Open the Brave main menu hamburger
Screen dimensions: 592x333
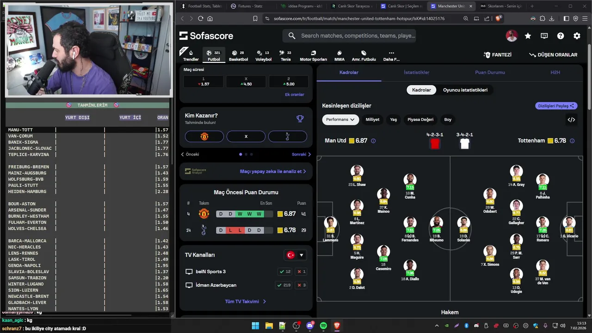tap(585, 18)
